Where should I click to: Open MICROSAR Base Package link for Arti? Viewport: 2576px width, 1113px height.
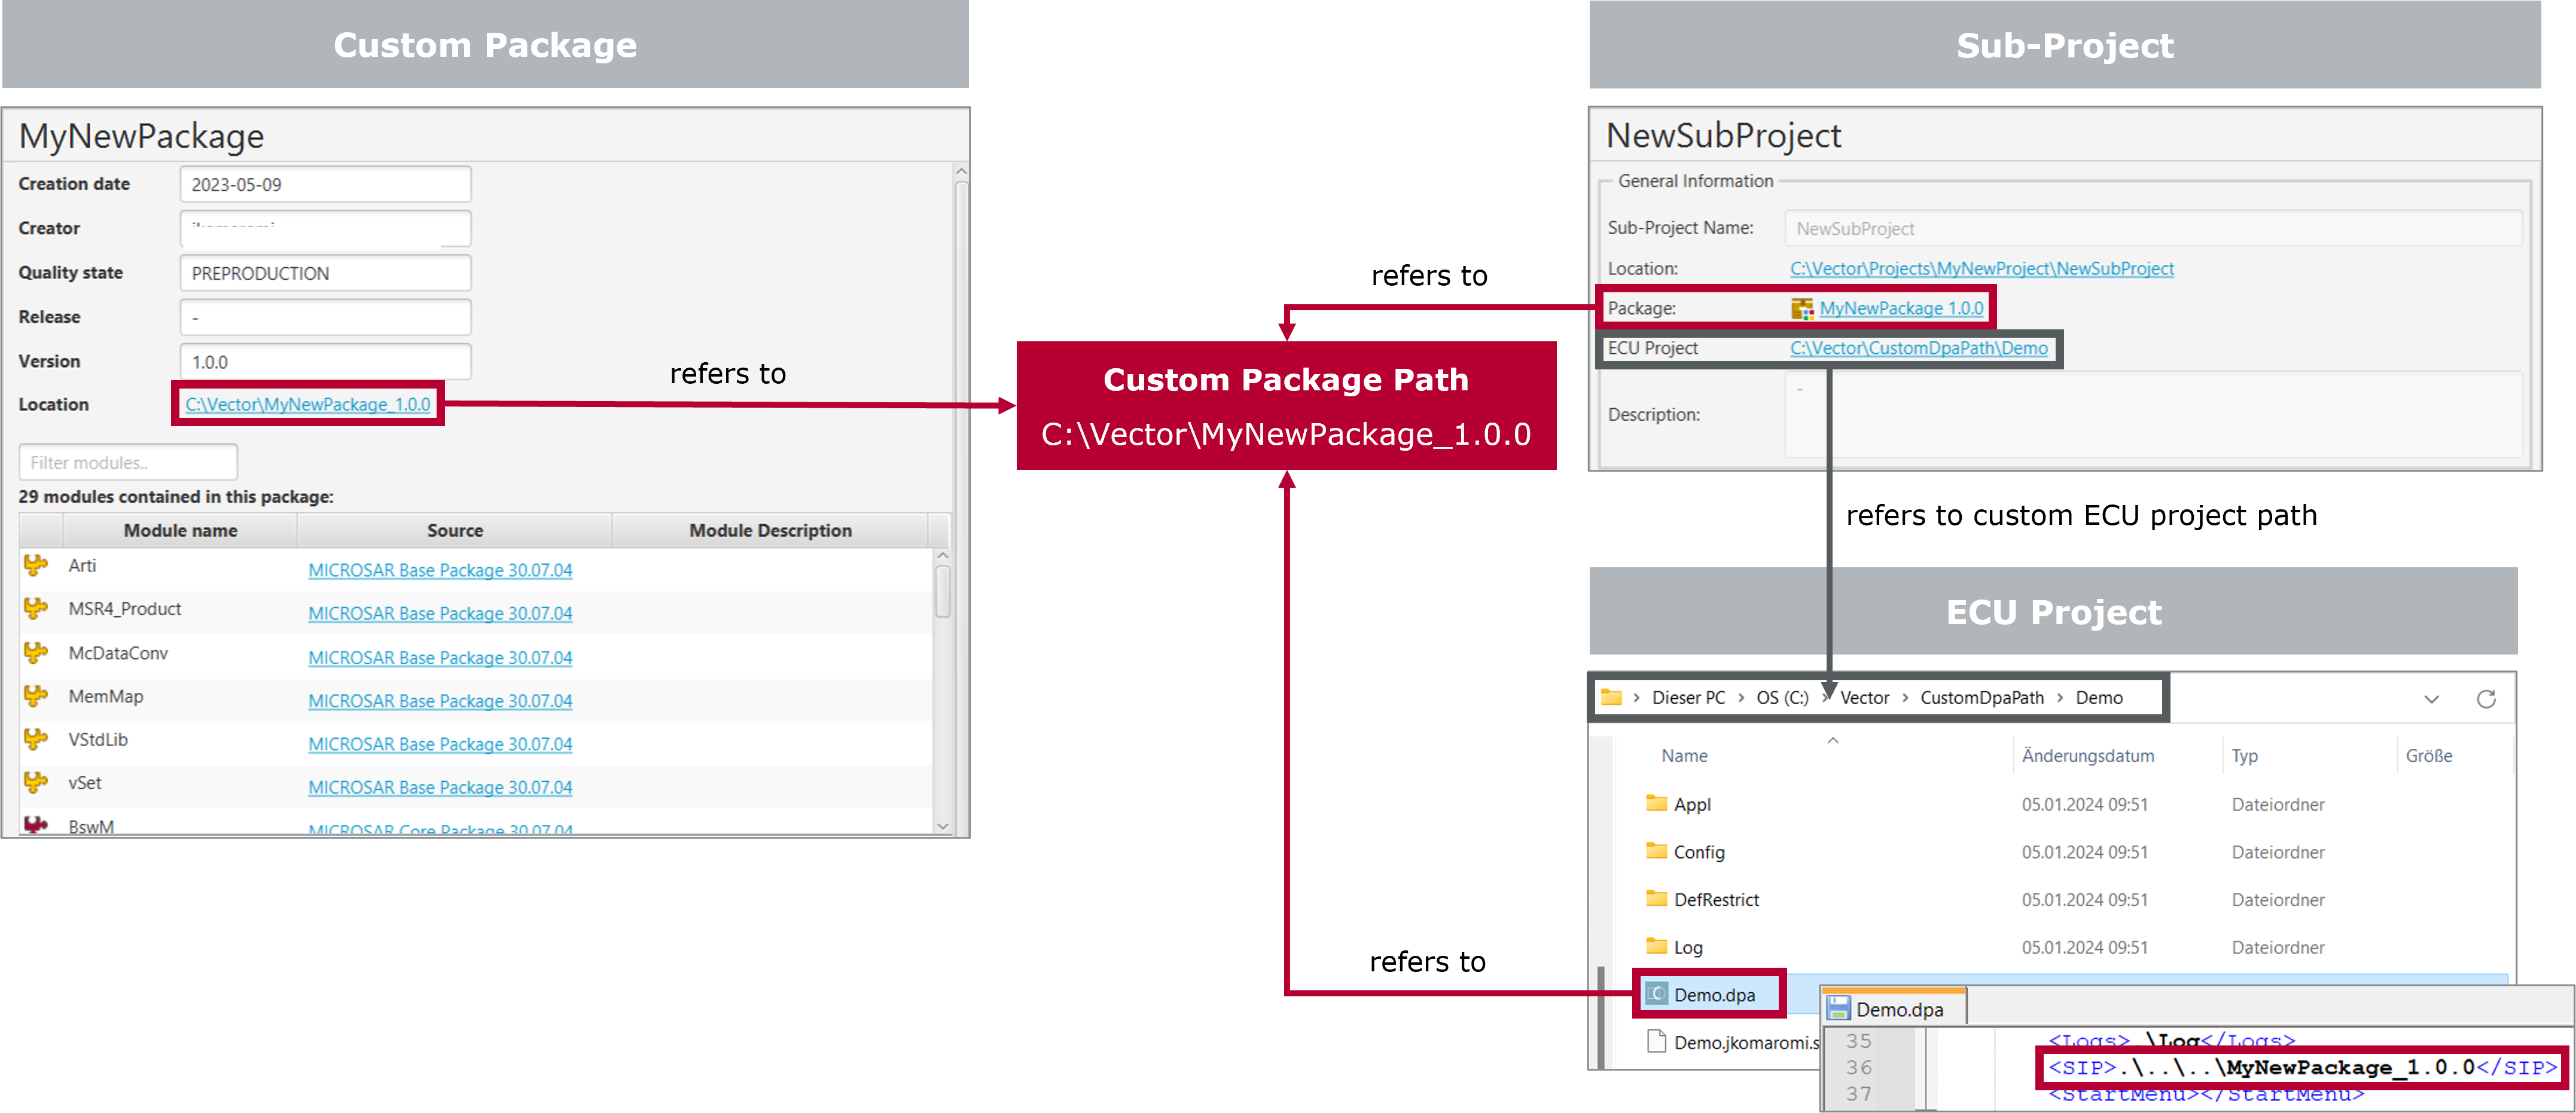(x=440, y=570)
